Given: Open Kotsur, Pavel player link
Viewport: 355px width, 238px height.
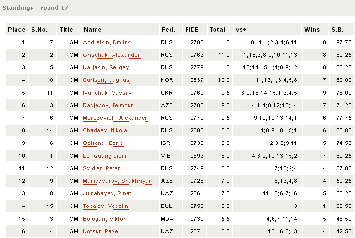Looking at the screenshot, I should tap(101, 232).
